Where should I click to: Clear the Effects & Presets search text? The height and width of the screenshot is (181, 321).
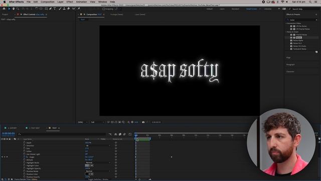click(x=316, y=20)
